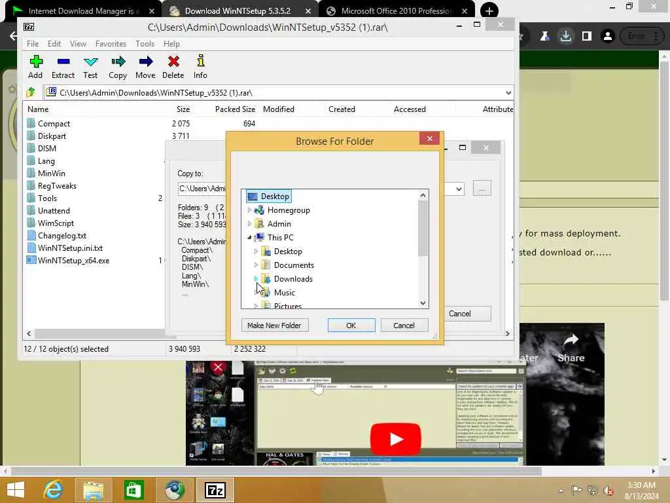Collapse the This PC tree node
The width and height of the screenshot is (670, 503).
(249, 237)
